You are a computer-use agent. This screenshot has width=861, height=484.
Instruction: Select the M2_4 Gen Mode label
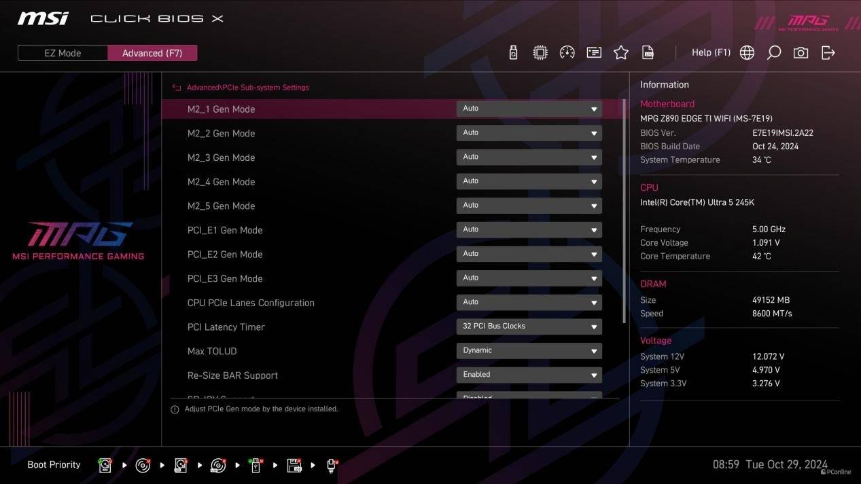pyautogui.click(x=221, y=182)
